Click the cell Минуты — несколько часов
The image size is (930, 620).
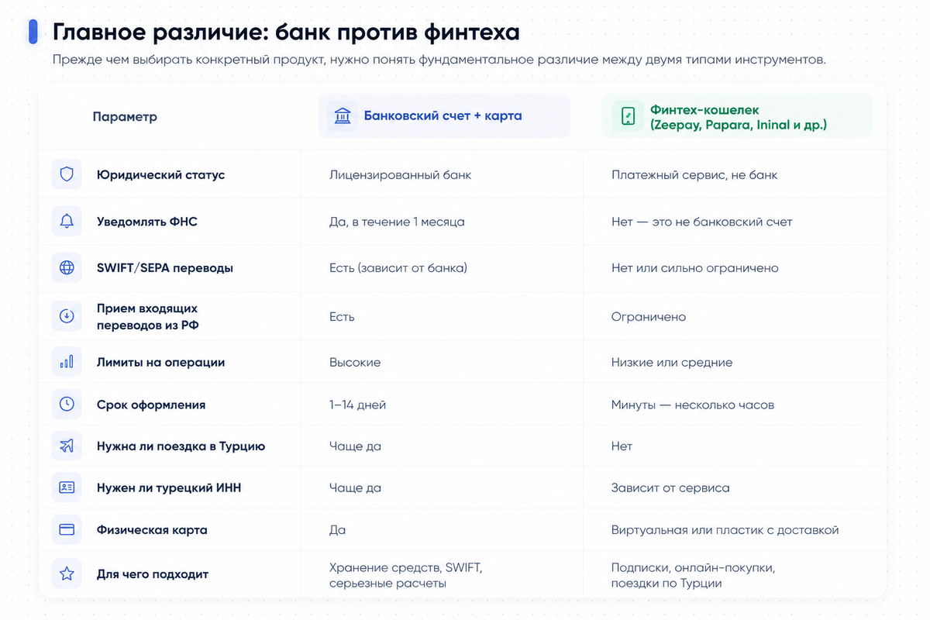click(x=693, y=405)
